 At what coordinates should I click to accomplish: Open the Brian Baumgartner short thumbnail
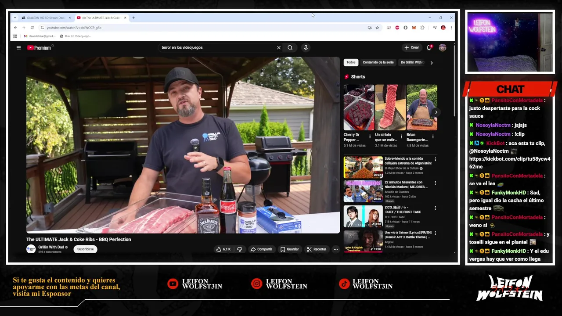tap(422, 108)
